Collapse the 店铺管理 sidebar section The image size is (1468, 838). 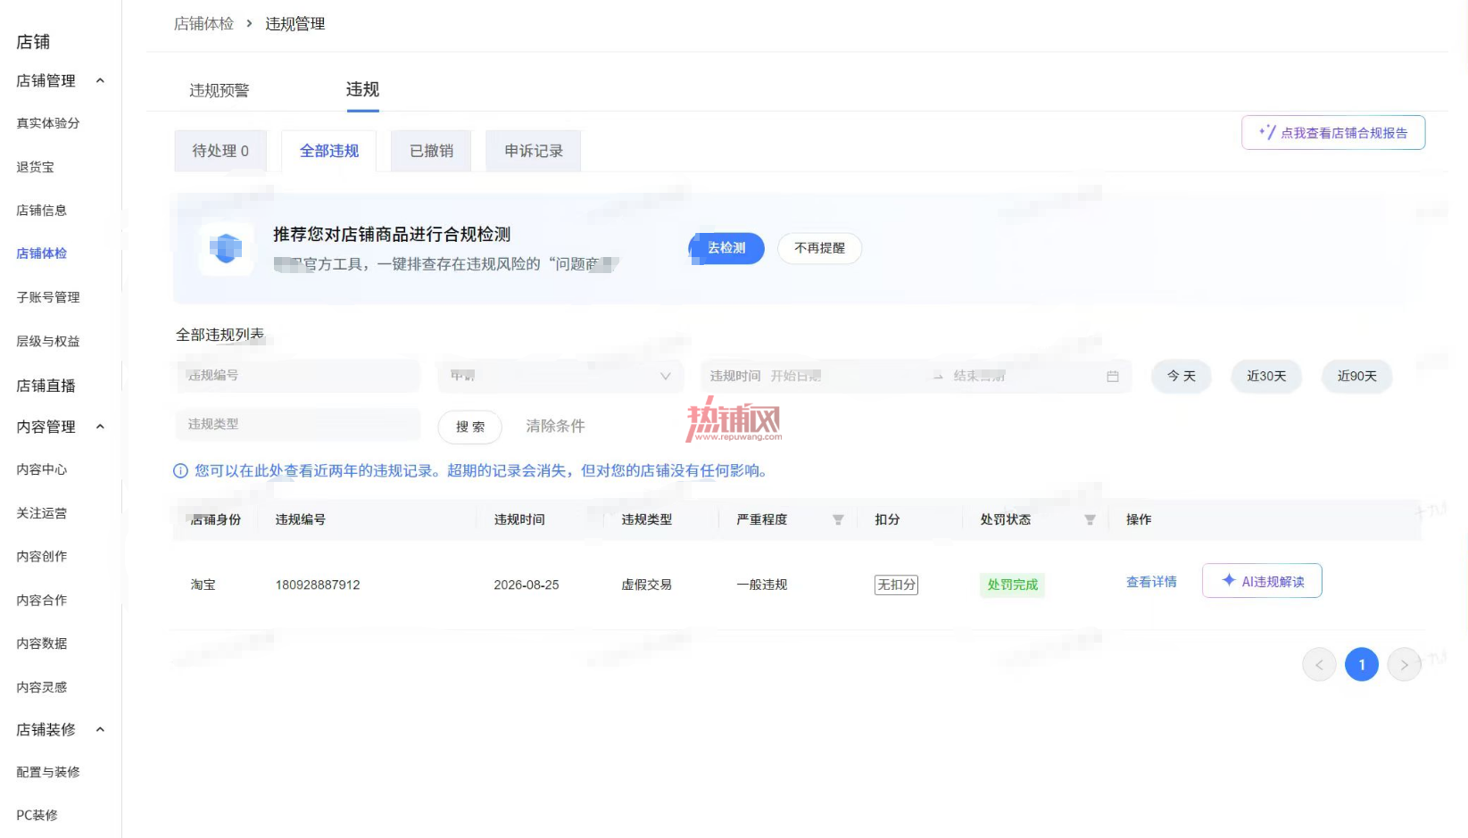[100, 80]
